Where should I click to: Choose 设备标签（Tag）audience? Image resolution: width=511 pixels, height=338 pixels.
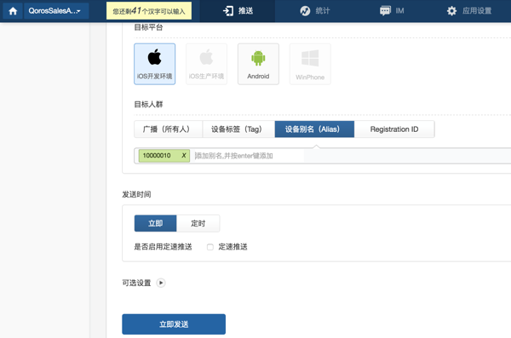238,129
